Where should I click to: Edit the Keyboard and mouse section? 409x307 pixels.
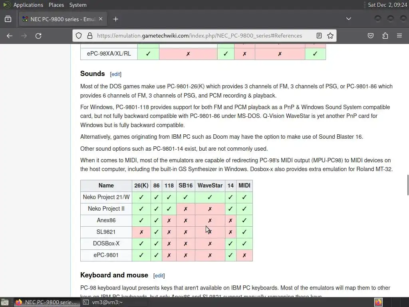click(159, 276)
